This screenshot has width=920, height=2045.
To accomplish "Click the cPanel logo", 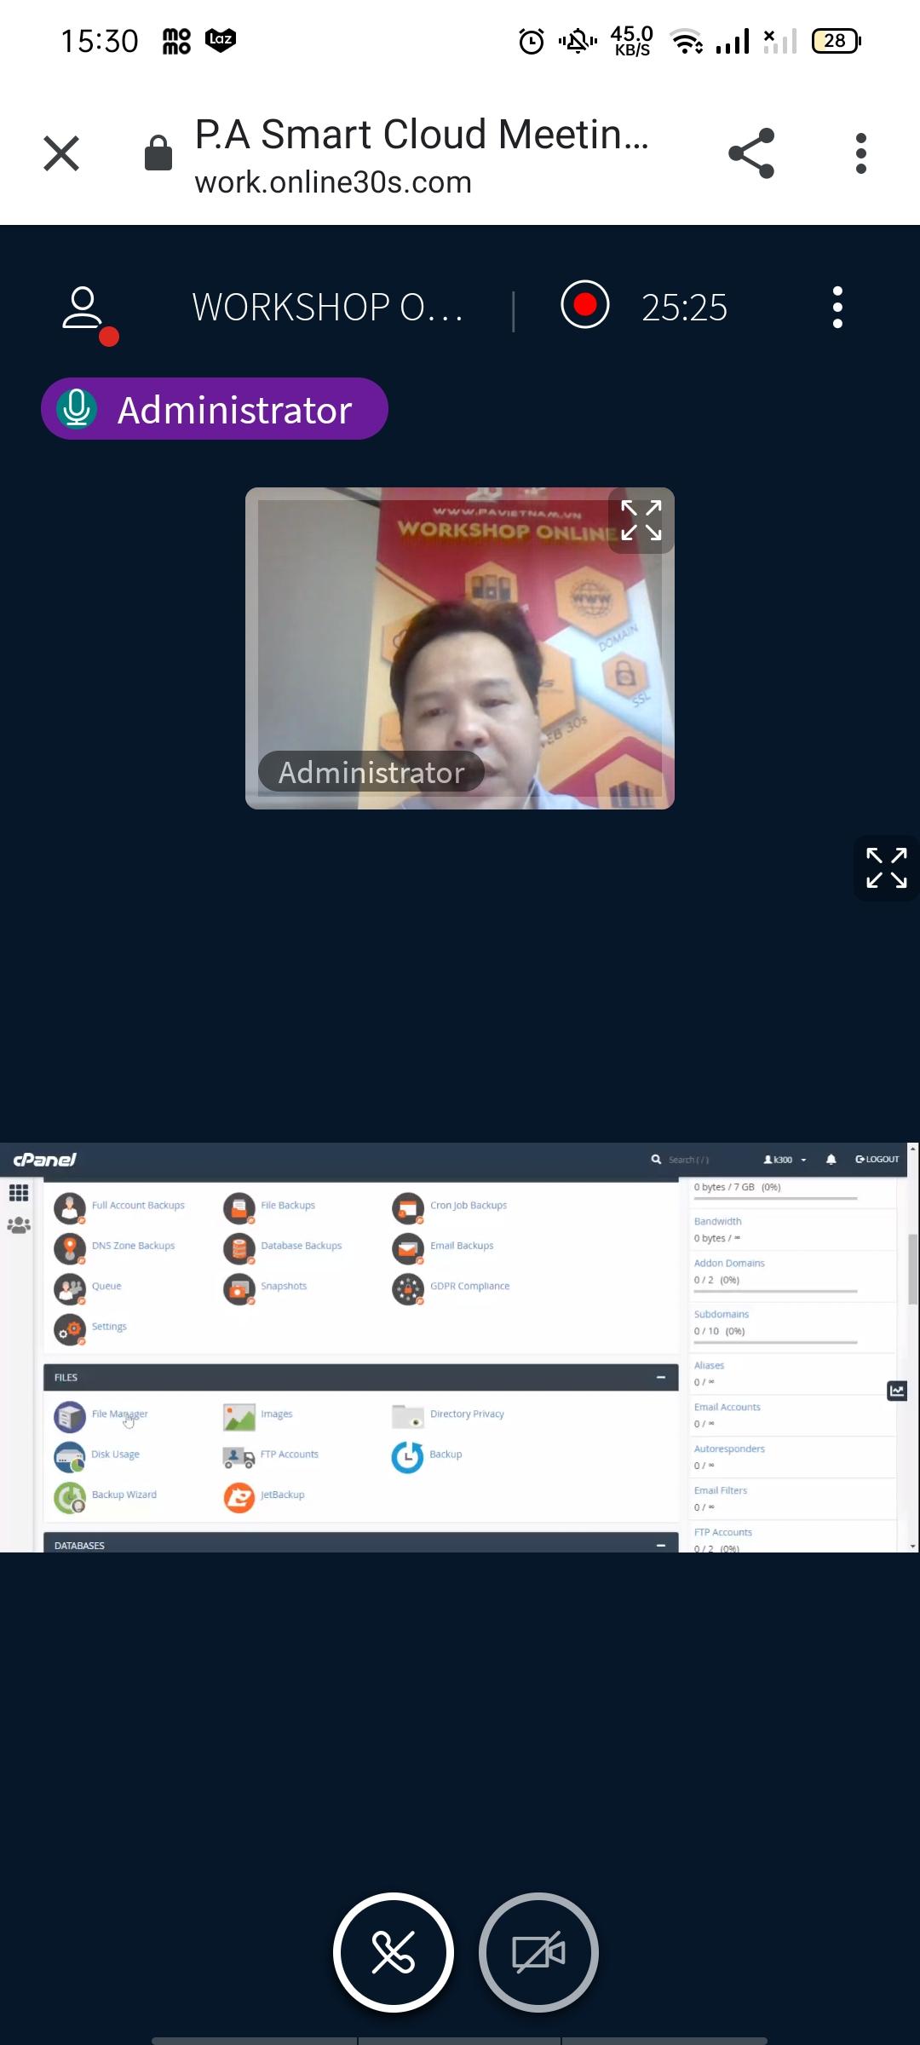I will (x=44, y=1160).
